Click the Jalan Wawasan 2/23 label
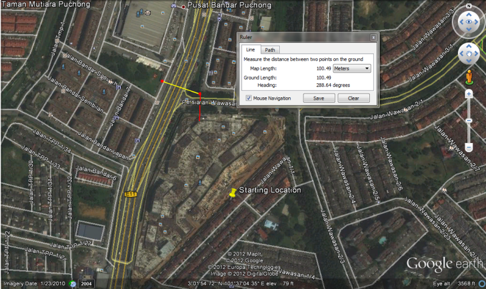 [428, 218]
